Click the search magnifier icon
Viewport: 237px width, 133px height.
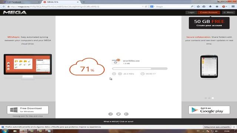point(192,7)
